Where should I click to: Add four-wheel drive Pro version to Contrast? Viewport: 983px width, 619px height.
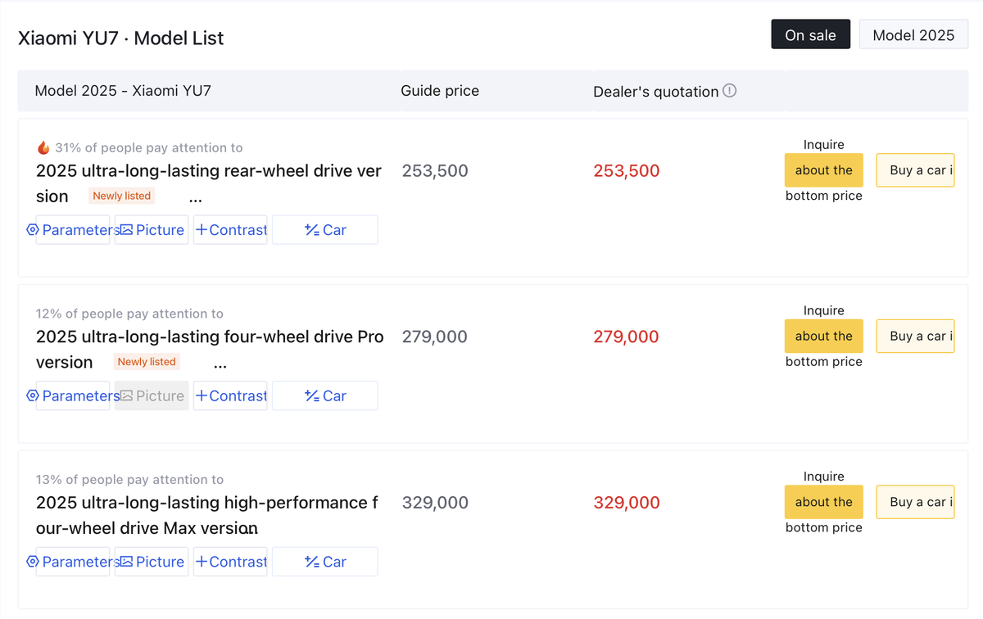click(x=230, y=396)
